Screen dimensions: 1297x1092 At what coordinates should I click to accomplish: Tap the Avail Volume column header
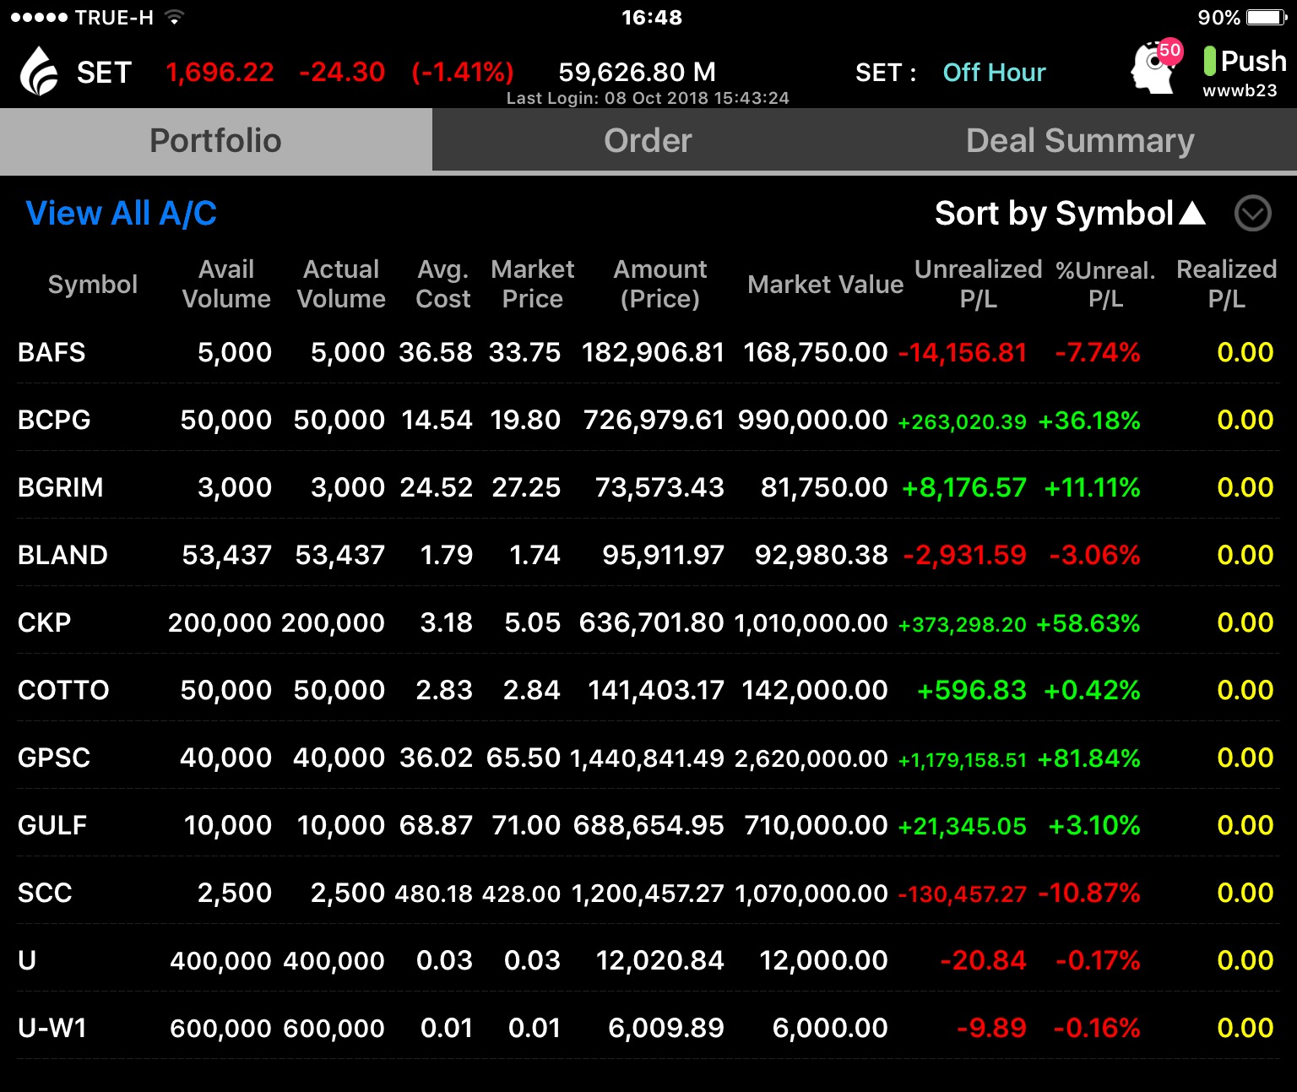pyautogui.click(x=226, y=284)
